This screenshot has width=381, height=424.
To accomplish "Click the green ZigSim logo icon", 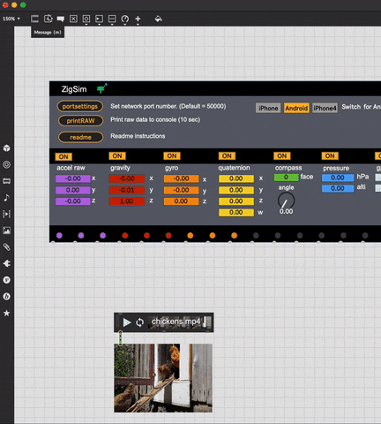I will click(102, 88).
